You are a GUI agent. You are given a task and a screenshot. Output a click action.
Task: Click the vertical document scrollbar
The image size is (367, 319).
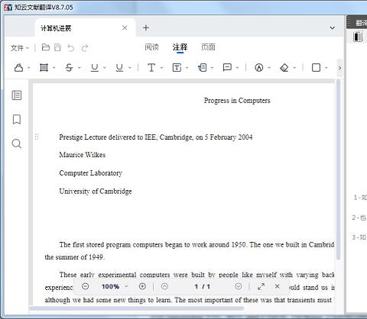[338, 169]
